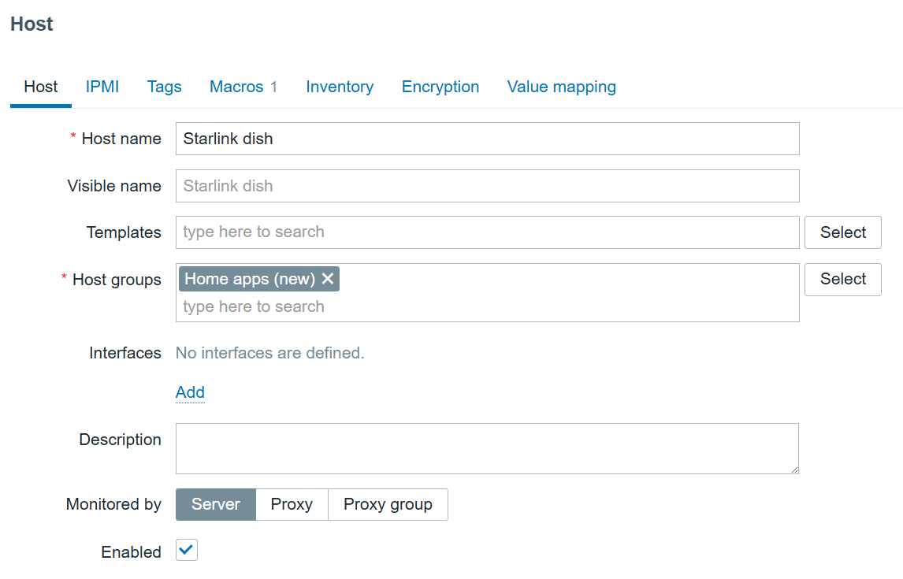
Task: Switch to the IPMI tab
Action: [x=102, y=87]
